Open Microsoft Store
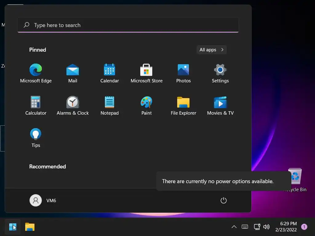 click(x=146, y=73)
